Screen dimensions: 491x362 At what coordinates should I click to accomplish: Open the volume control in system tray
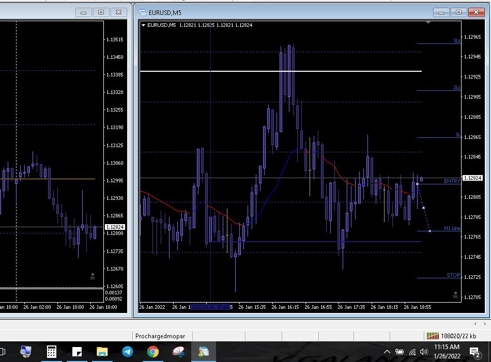click(x=424, y=352)
